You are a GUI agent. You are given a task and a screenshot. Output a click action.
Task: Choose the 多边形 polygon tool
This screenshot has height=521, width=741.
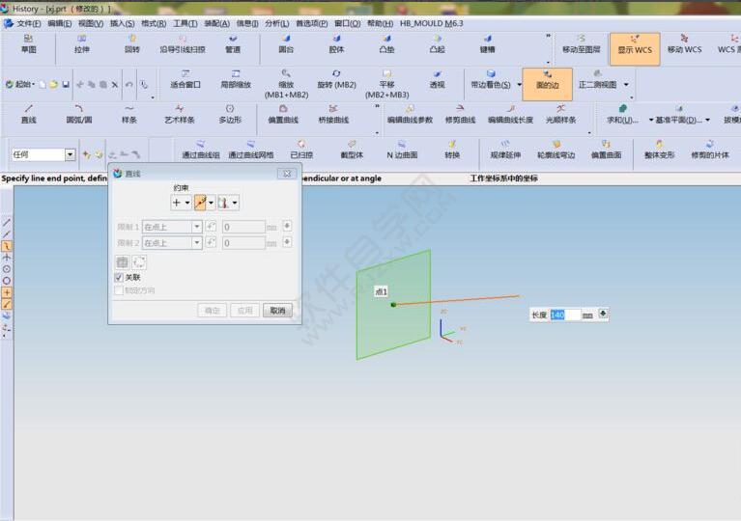pyautogui.click(x=230, y=115)
